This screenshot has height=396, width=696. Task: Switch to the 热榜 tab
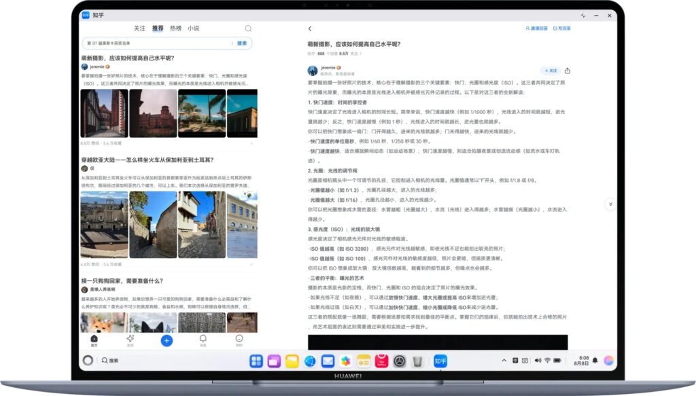point(177,29)
